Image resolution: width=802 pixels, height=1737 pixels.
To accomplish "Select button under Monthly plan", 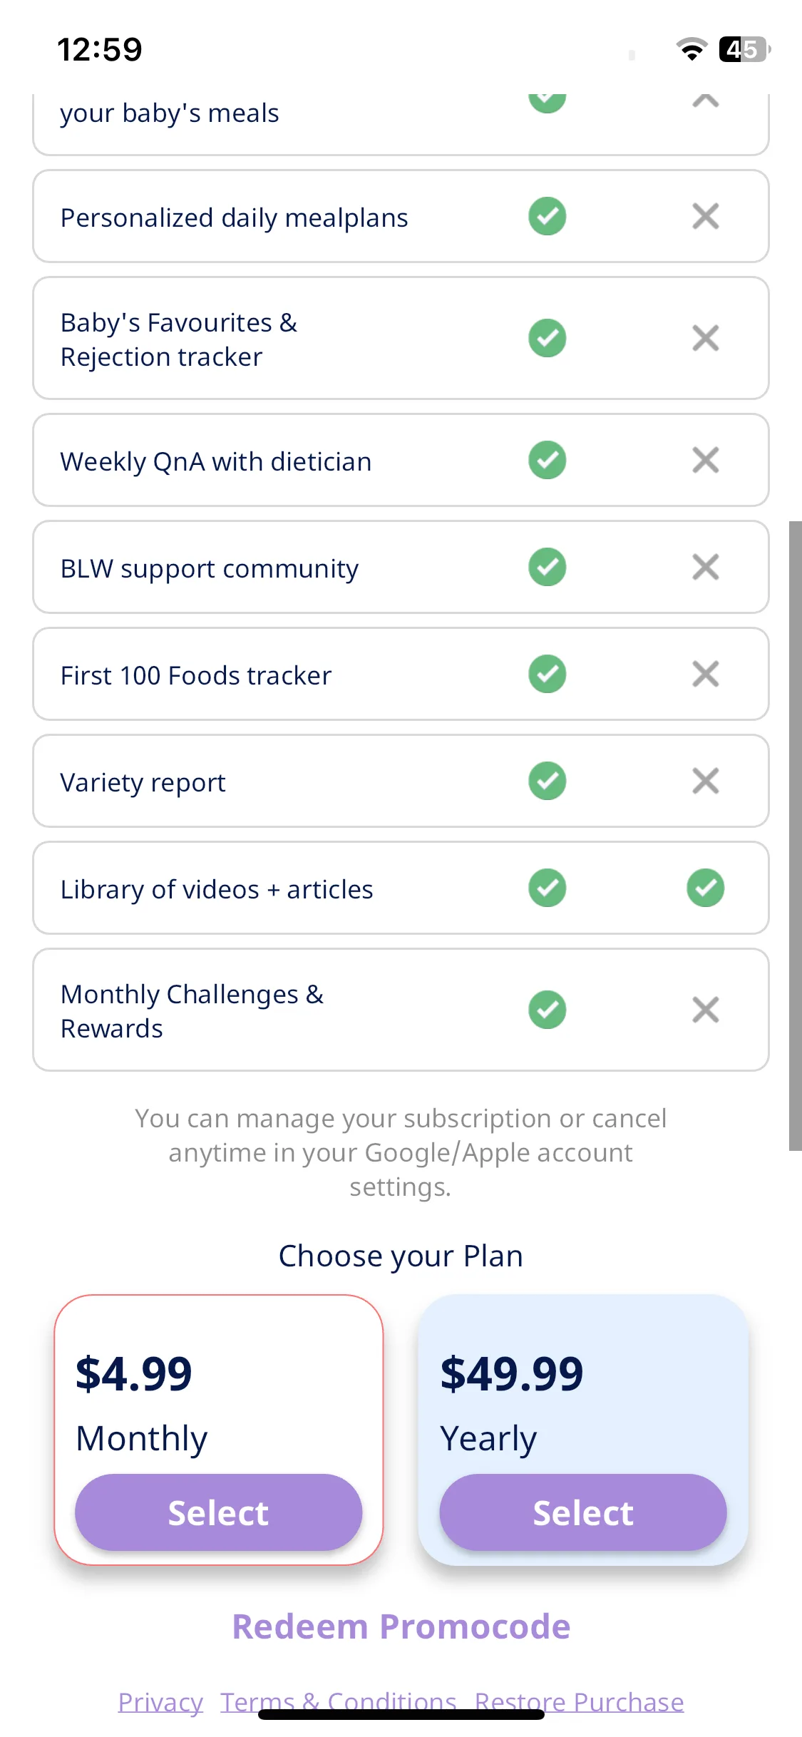I will point(219,1512).
